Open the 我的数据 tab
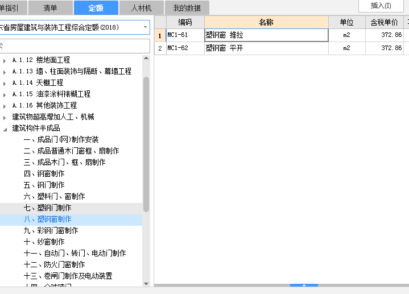The height and width of the screenshot is (294, 409). tap(187, 8)
